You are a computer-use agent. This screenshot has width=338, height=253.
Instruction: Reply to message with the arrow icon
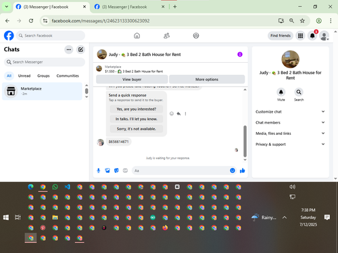(178, 114)
